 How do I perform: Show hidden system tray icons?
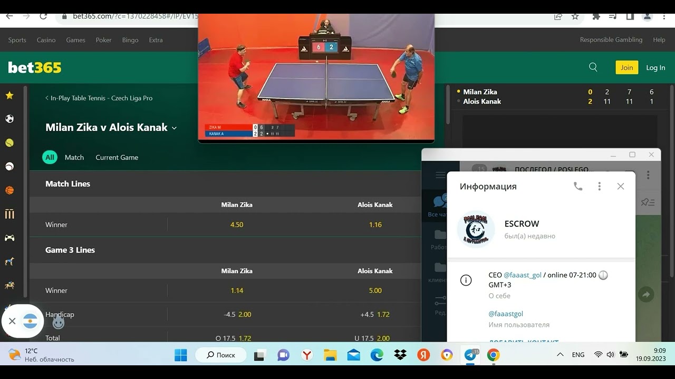click(560, 355)
